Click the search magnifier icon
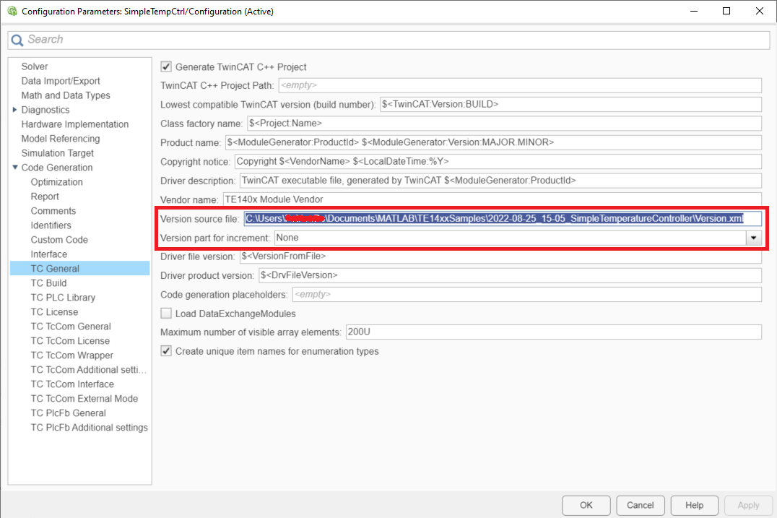777x518 pixels. tap(17, 40)
